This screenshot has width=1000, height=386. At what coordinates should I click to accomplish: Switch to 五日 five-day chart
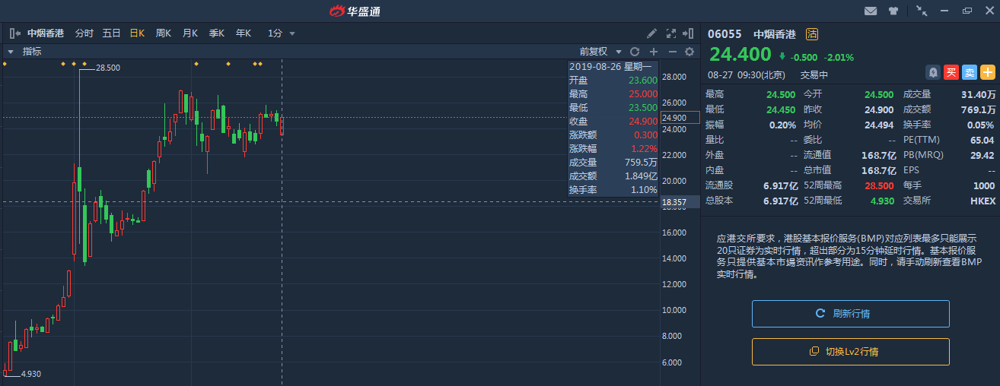point(111,33)
